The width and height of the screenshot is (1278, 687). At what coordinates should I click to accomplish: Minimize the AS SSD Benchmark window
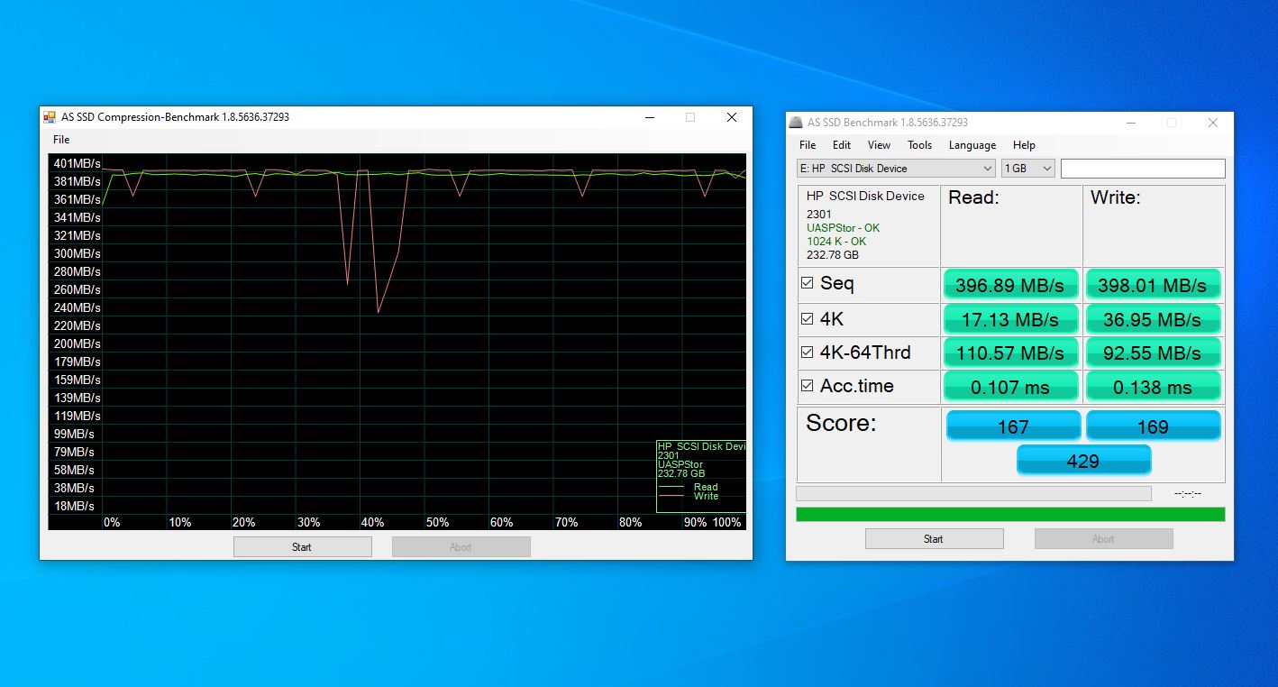coord(1130,123)
